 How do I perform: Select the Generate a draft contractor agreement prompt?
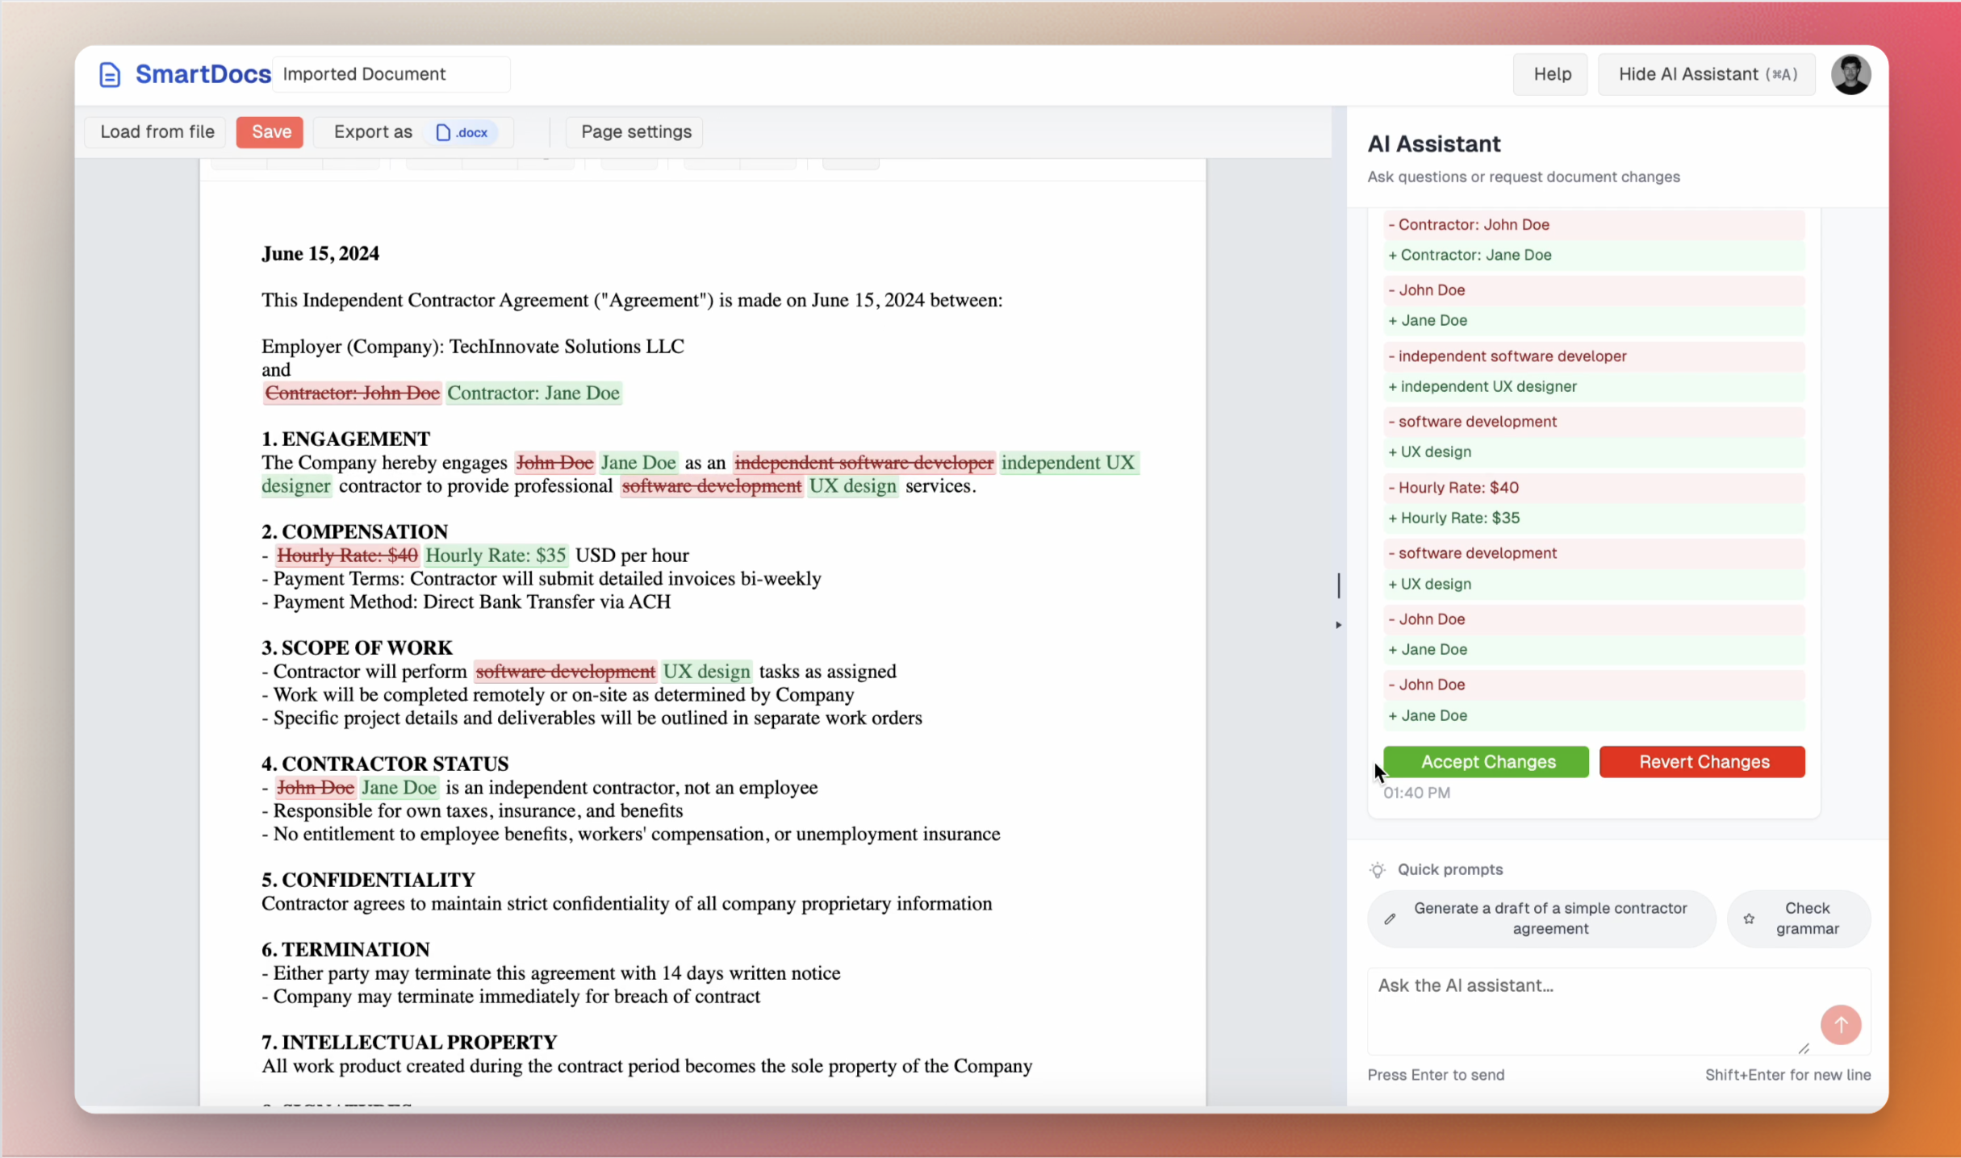[1541, 918]
